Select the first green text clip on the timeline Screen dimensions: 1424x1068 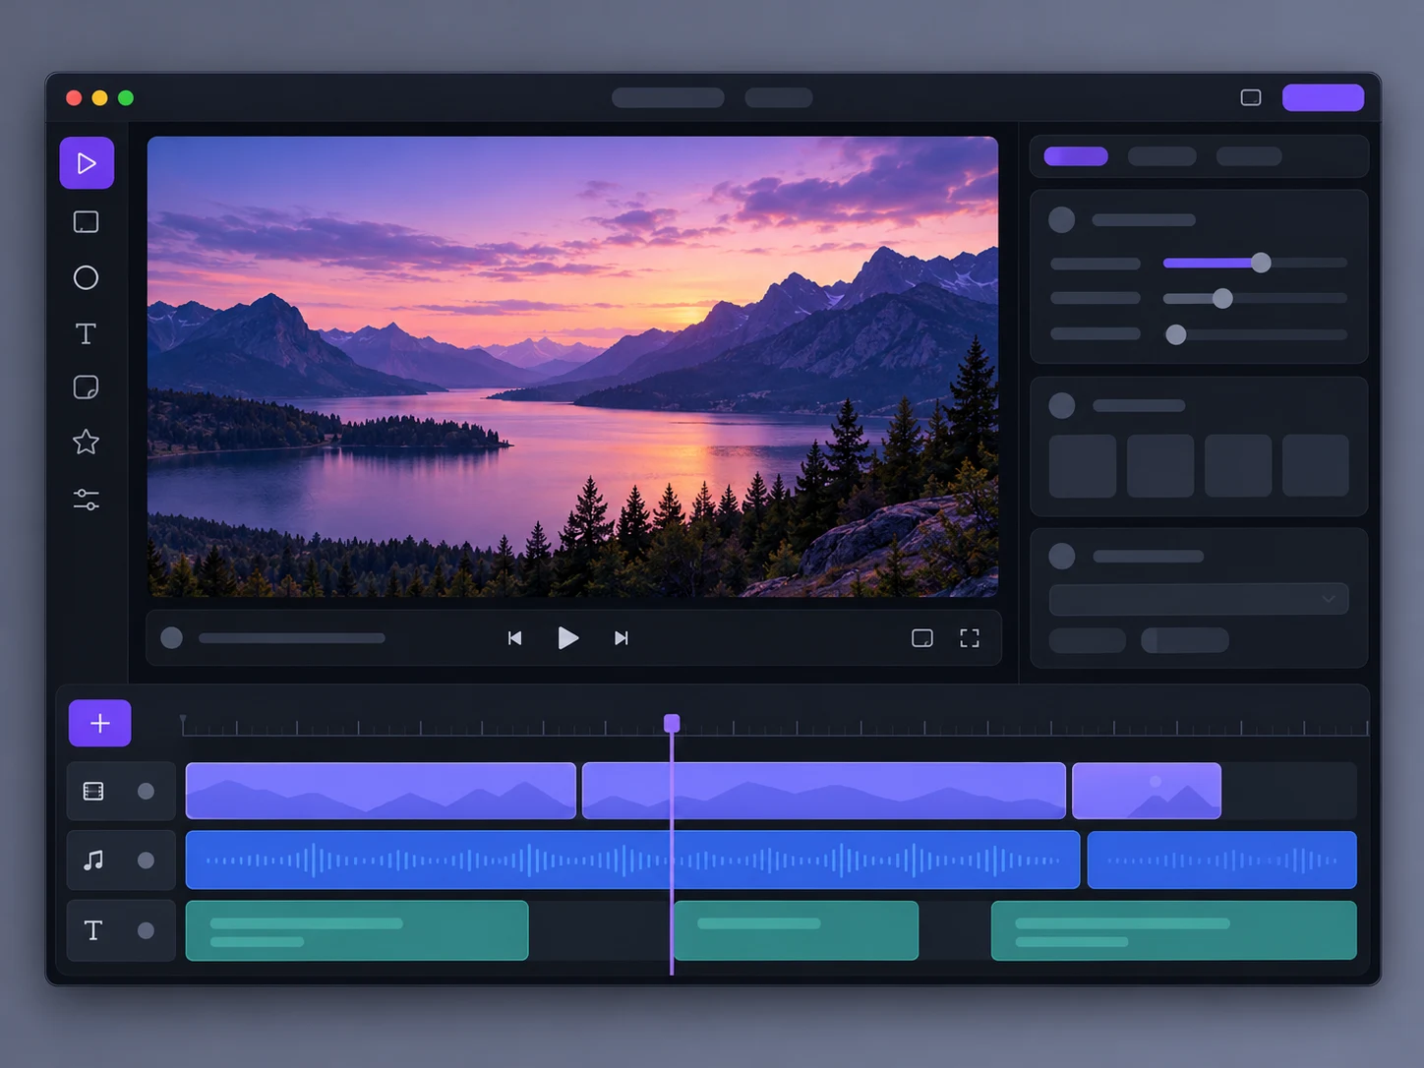point(357,930)
